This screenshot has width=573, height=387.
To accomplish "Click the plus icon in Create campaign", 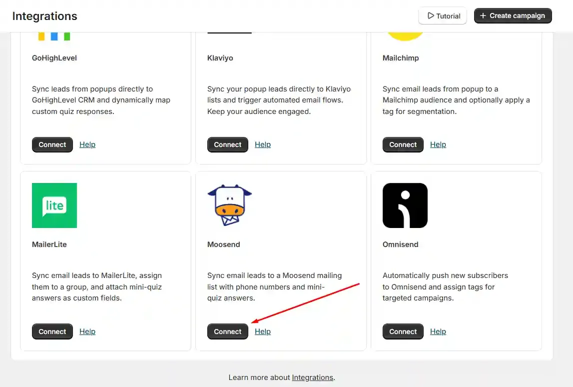I will coord(483,15).
